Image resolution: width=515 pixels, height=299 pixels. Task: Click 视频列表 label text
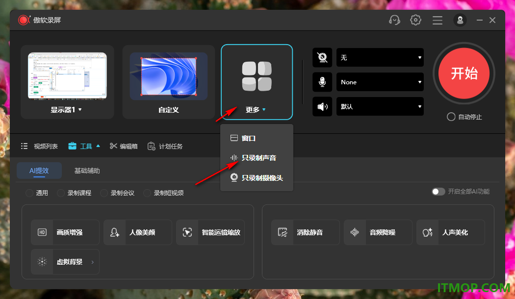(46, 146)
